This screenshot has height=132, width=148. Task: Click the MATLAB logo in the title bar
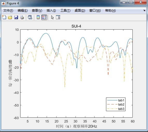[x=3, y=3]
